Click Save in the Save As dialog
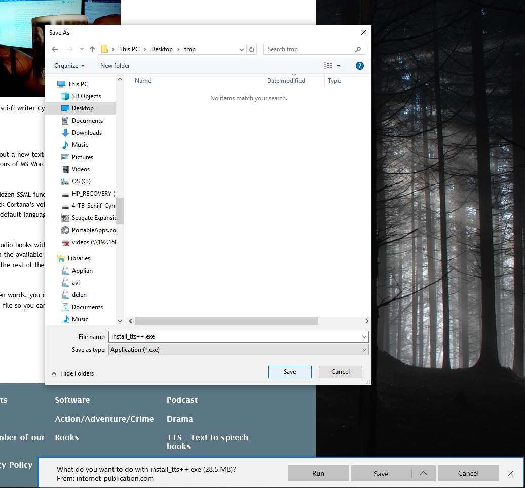Screen dimensions: 525x488 coord(290,372)
